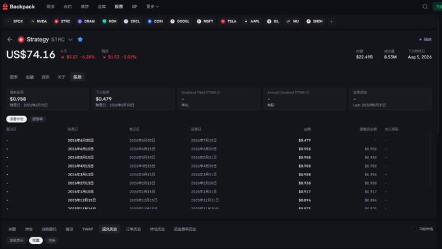Select the MSFT ticker chip

(205, 21)
